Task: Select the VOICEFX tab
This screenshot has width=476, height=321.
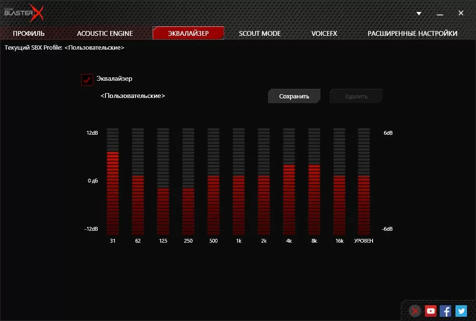Action: click(x=324, y=33)
